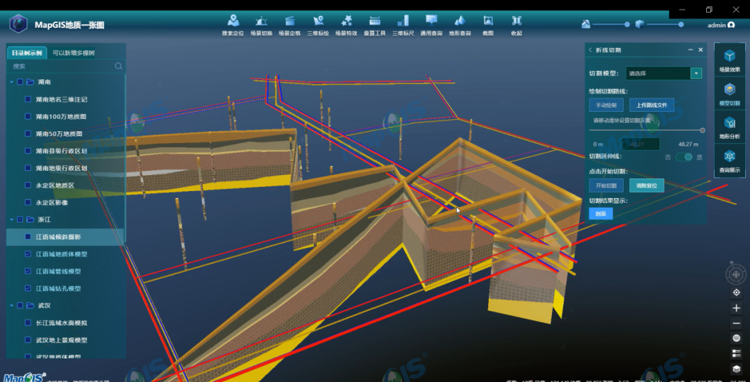
Task: Open the admin user account icon
Action: [x=731, y=25]
